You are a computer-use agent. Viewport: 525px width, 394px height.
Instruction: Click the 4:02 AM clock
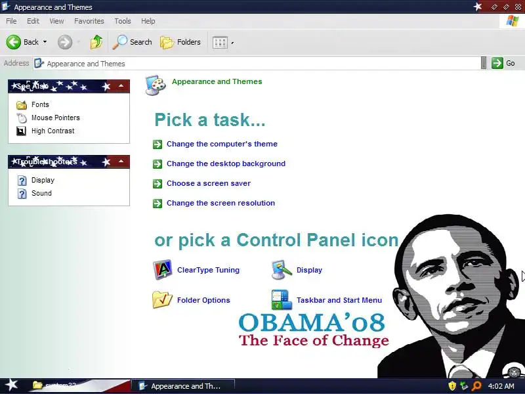click(x=501, y=386)
